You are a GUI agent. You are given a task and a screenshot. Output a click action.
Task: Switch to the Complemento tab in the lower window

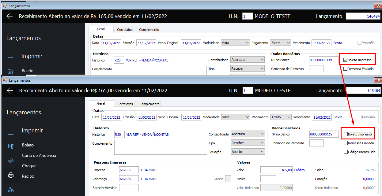pyautogui.click(x=149, y=104)
